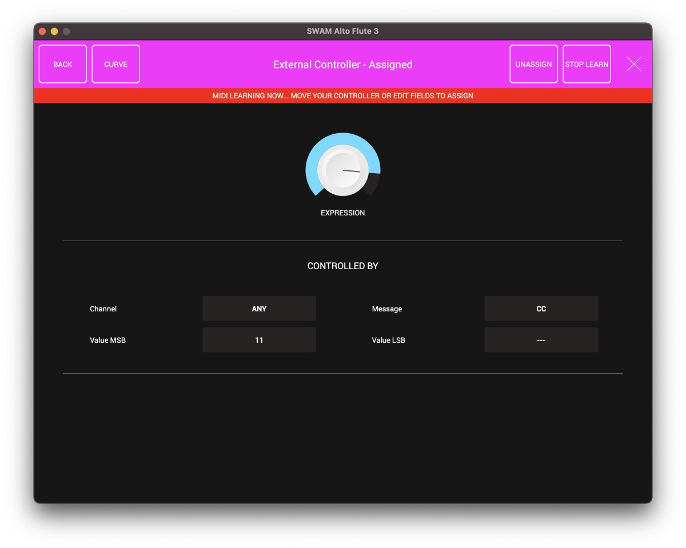Stop MIDI learning with STOP LEARN

pyautogui.click(x=587, y=64)
